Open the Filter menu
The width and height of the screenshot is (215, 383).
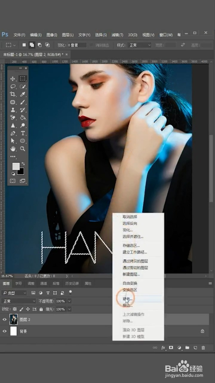coord(117,35)
